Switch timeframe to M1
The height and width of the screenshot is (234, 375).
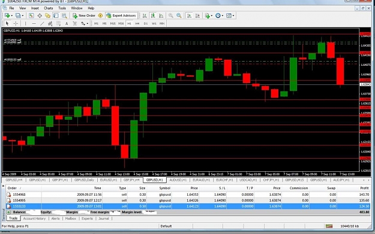coord(97,23)
